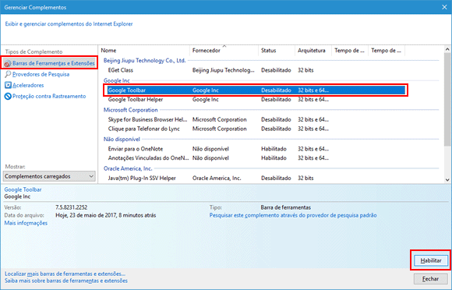Click the Proteção contra Rastreamento blocked icon
This screenshot has width=452, height=290.
click(8, 96)
